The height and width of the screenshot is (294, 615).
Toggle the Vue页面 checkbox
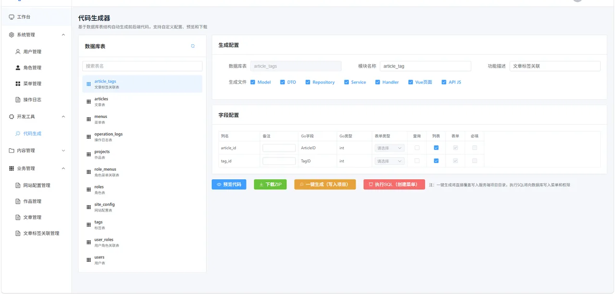click(411, 82)
